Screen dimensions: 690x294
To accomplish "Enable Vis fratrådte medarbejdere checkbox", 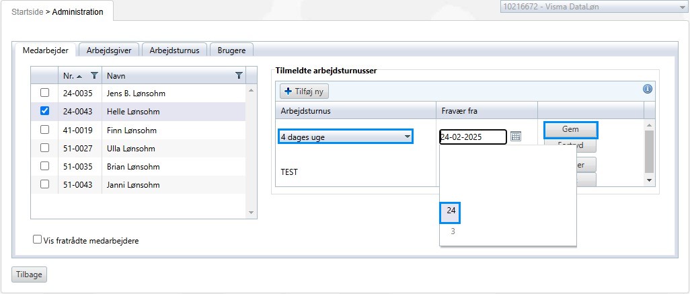I will point(38,240).
